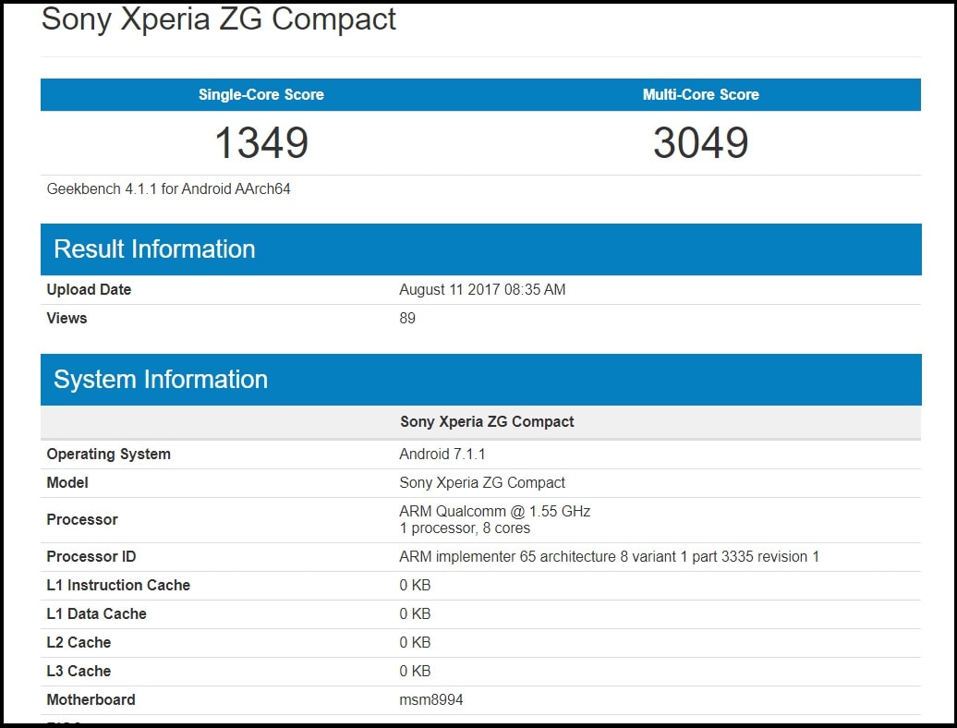Click the bold Sony Xperia ZG Compact column header

487,421
